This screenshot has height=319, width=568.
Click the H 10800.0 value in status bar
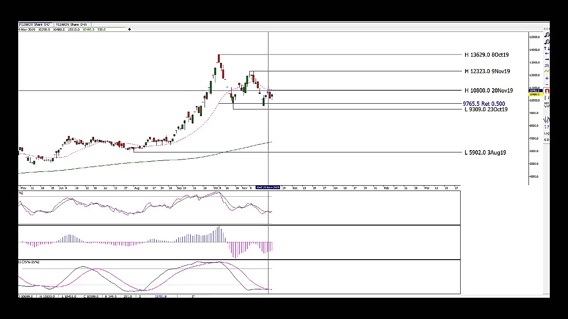pos(47,296)
